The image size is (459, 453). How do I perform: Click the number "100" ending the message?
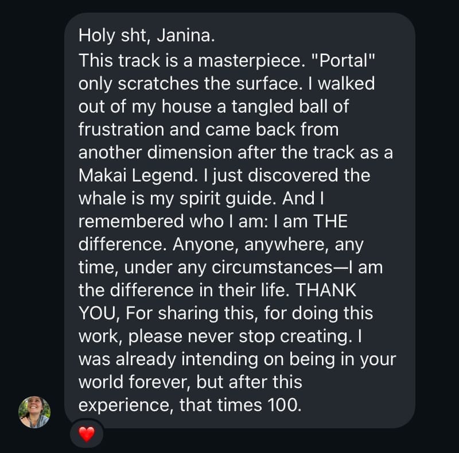click(x=283, y=405)
